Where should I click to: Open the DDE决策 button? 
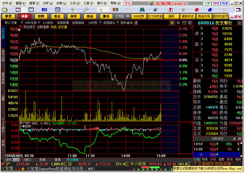139,16
